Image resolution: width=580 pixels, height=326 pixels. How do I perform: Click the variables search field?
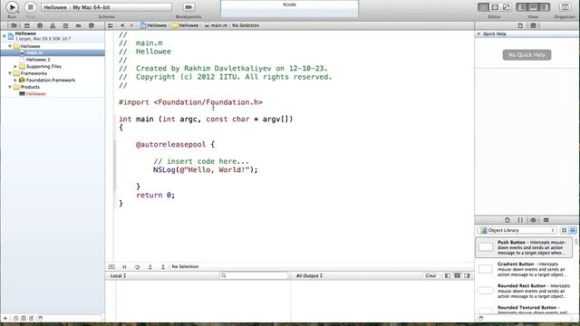click(254, 275)
